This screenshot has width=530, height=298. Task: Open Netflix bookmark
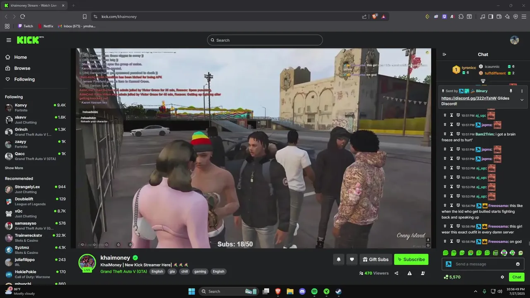coord(46,26)
